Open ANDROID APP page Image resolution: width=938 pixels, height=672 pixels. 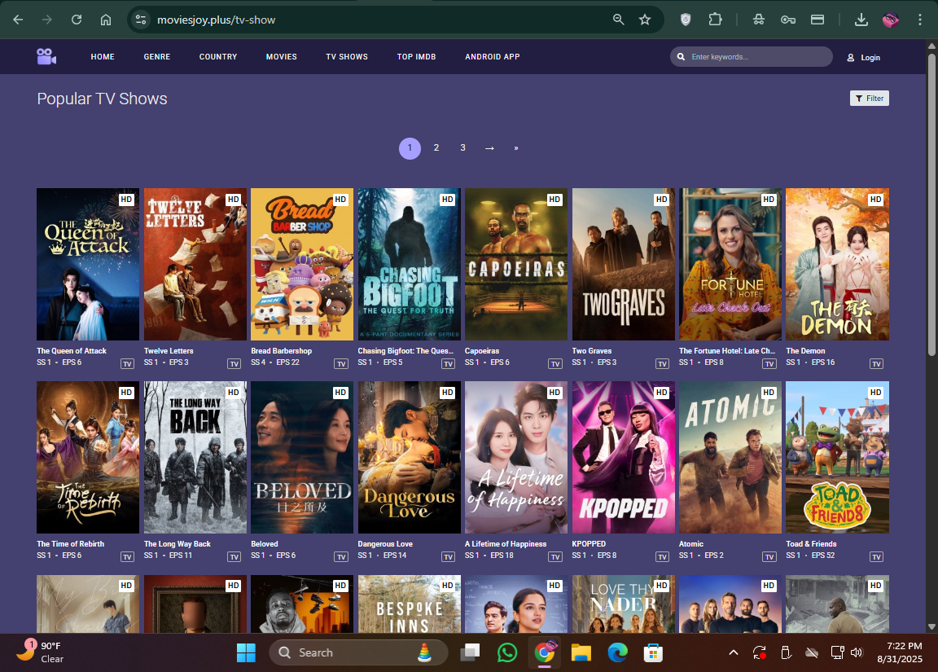[493, 57]
